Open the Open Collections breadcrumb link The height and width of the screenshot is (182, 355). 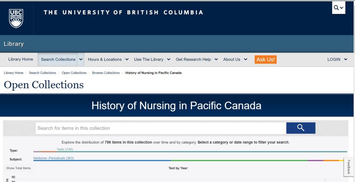[x=74, y=73]
